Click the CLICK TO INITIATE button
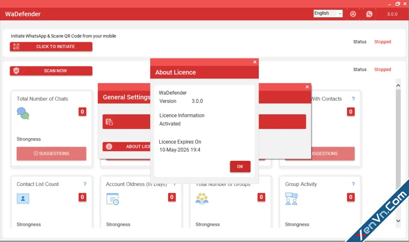 click(x=51, y=47)
